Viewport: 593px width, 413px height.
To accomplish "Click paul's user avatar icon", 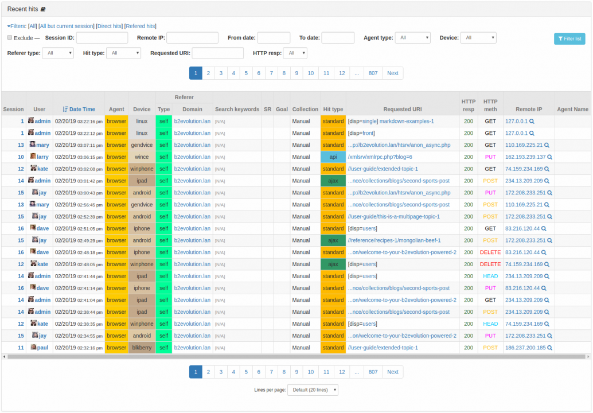I will [33, 347].
